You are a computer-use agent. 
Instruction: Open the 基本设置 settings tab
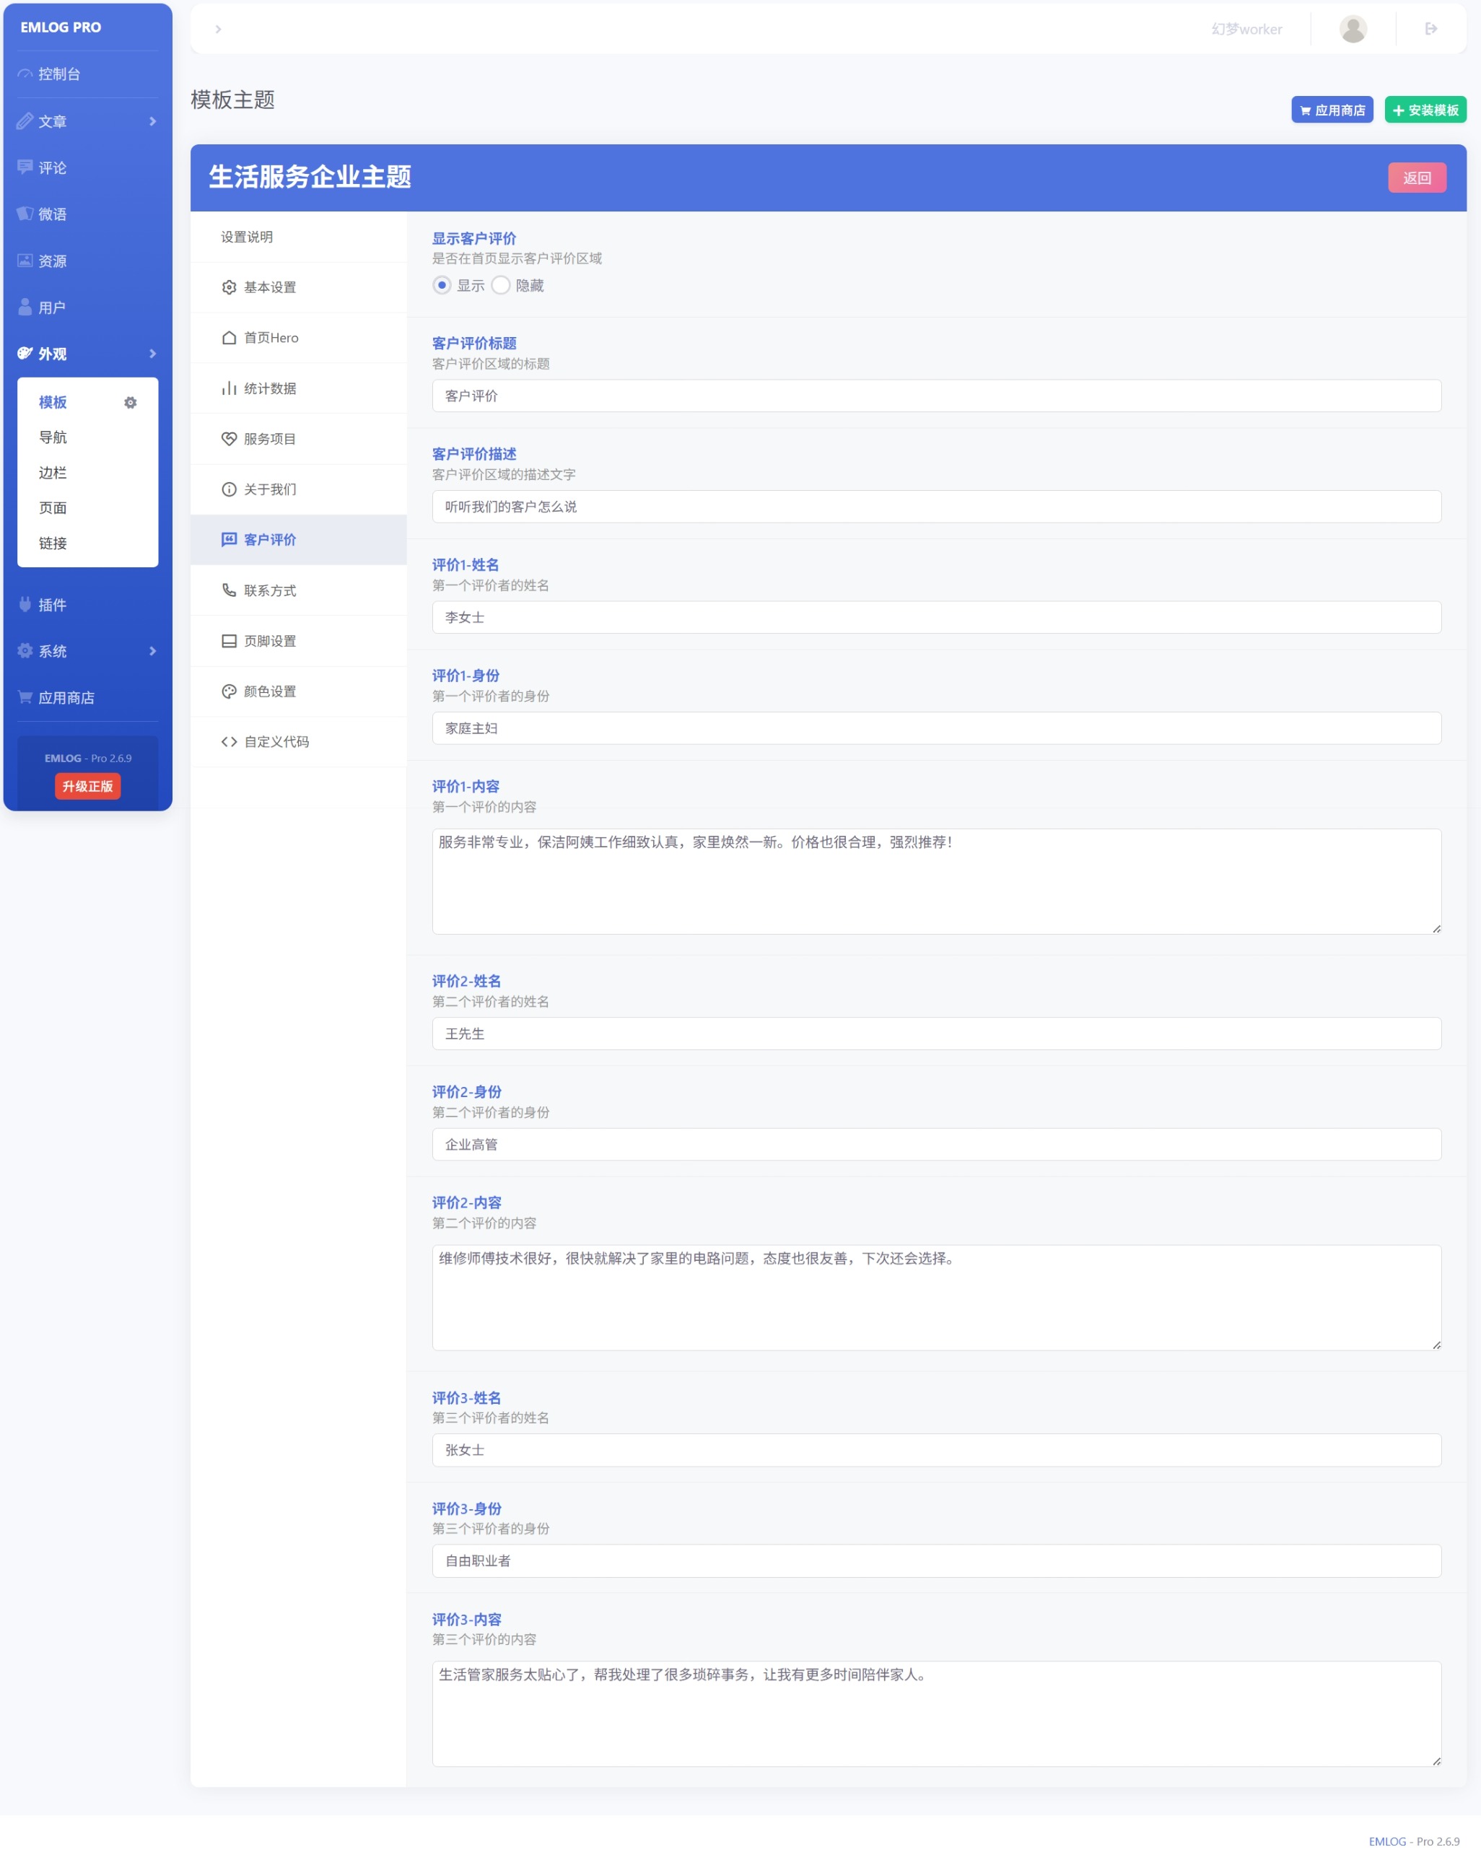[269, 287]
